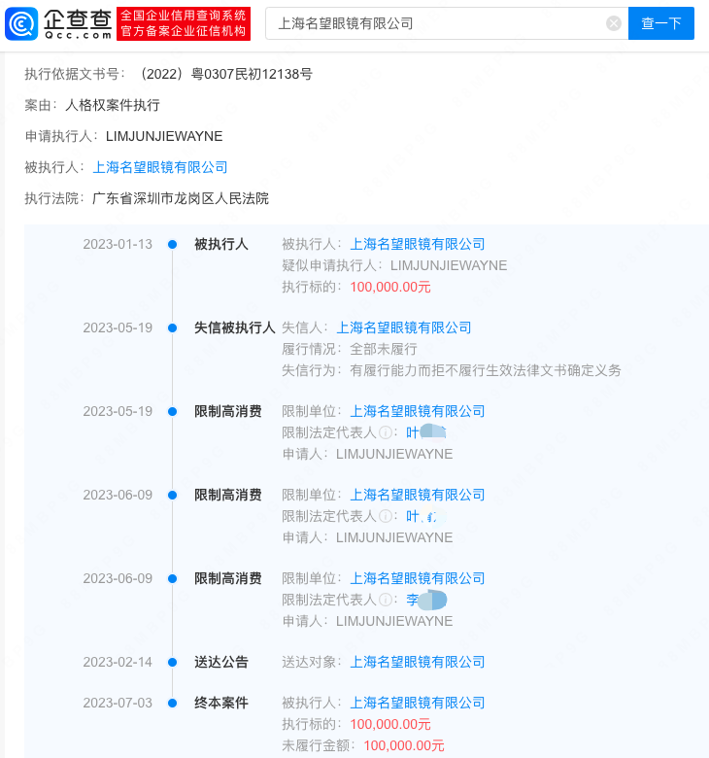
Task: Click 人格权案件执行 case cause text
Action: pyautogui.click(x=112, y=105)
